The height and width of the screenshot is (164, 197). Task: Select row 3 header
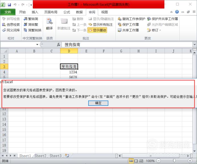(4, 67)
